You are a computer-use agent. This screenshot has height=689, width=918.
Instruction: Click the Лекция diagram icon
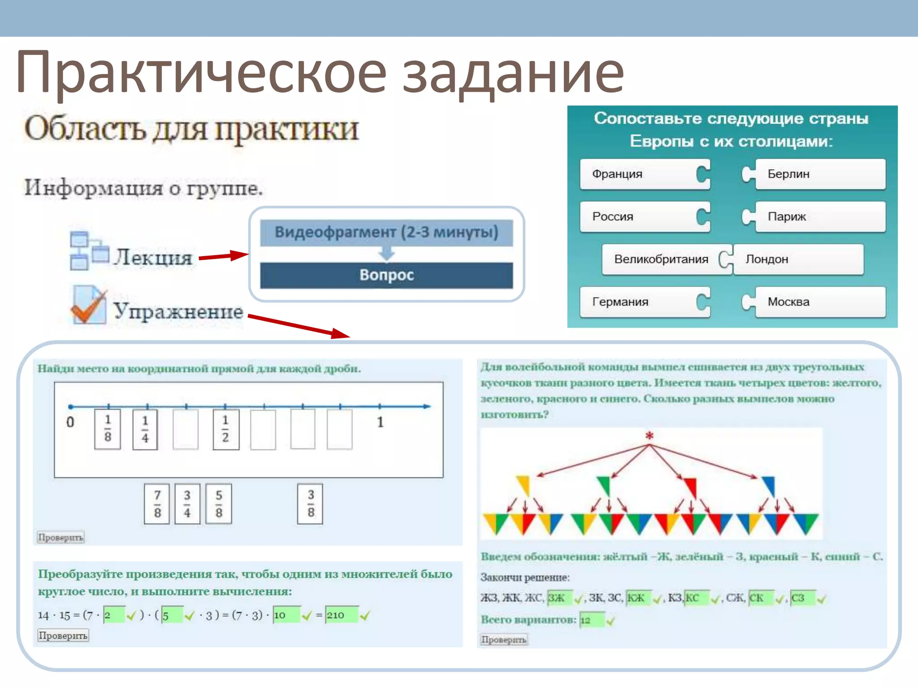click(x=89, y=251)
